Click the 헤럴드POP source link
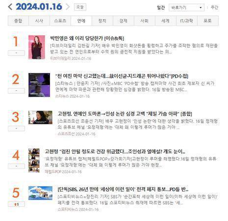 click(x=53, y=172)
